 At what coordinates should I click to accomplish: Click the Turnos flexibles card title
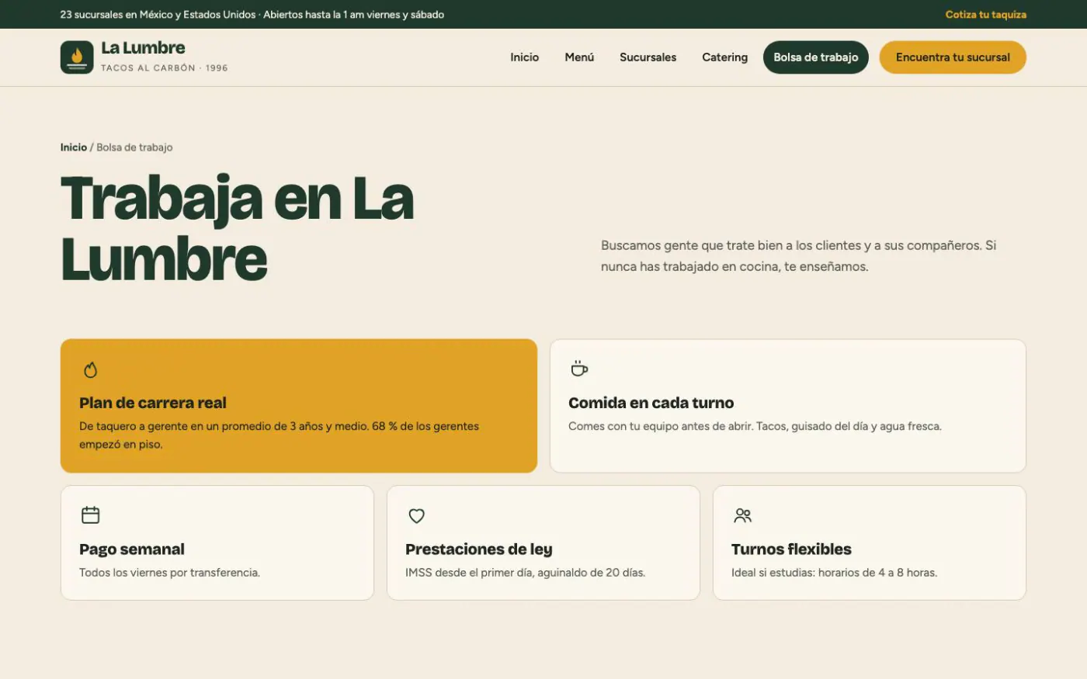[791, 549]
